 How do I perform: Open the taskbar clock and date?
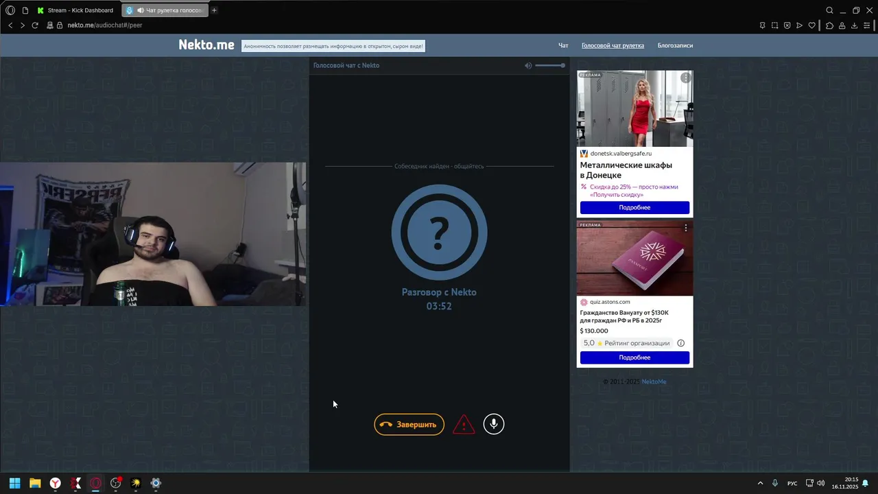click(x=845, y=483)
